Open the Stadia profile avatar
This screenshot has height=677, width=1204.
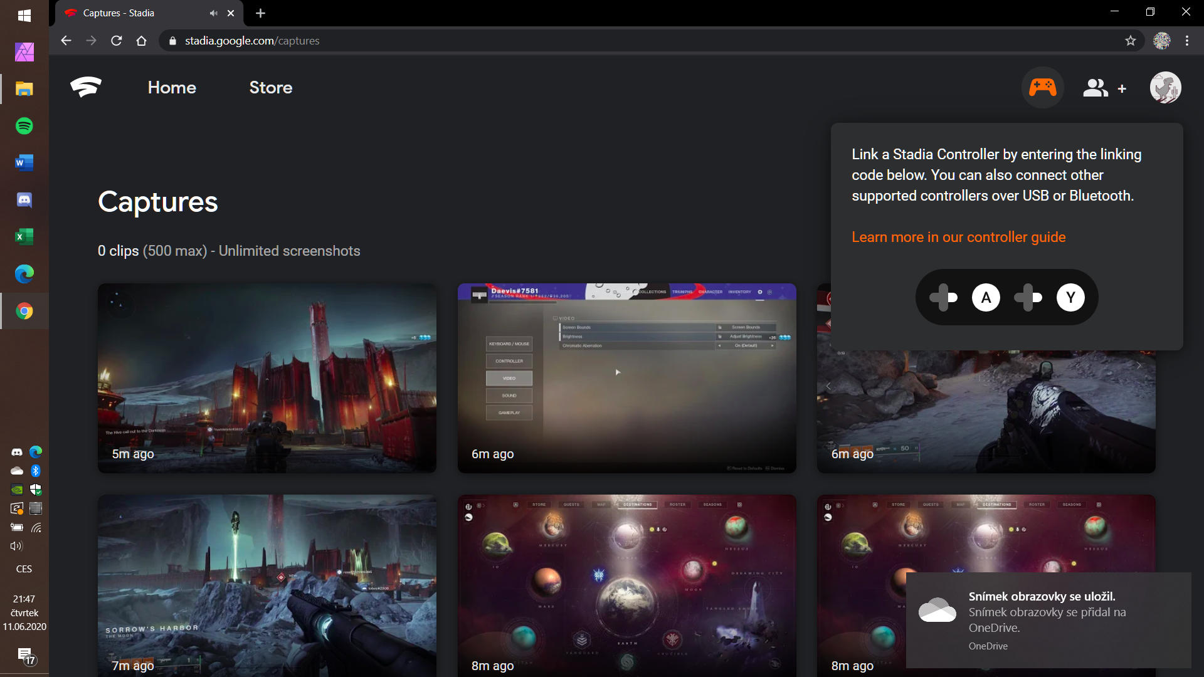pyautogui.click(x=1165, y=88)
